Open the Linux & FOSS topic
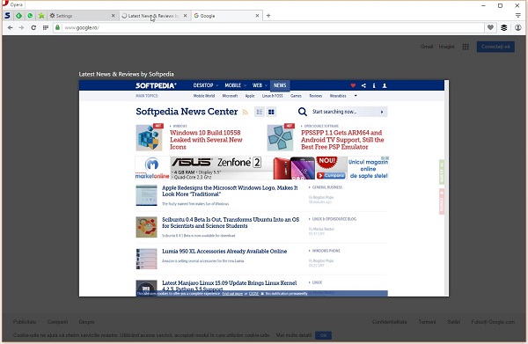 pos(273,96)
